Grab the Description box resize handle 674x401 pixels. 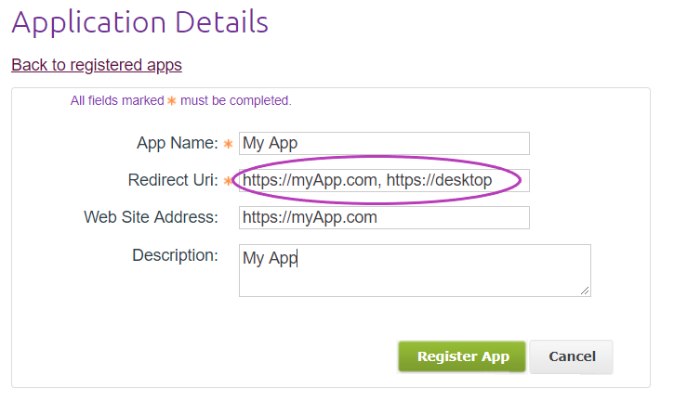(585, 291)
